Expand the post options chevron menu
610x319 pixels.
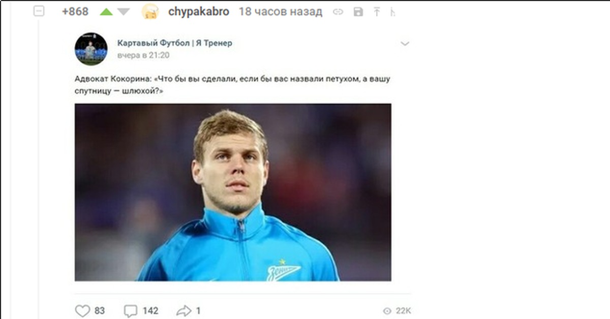[405, 44]
